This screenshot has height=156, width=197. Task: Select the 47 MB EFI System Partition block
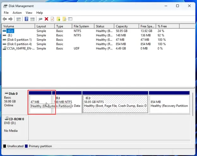[x=40, y=103]
